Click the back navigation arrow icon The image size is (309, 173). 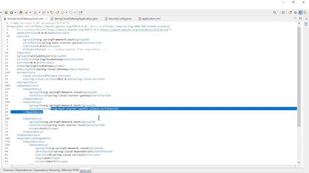pyautogui.click(x=62, y=12)
